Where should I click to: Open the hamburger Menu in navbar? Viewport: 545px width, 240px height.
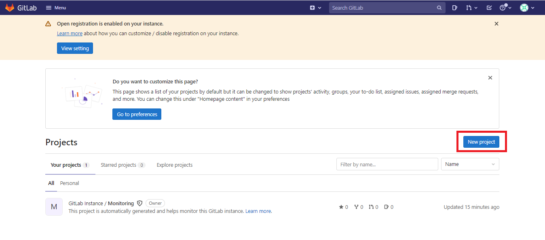[56, 8]
